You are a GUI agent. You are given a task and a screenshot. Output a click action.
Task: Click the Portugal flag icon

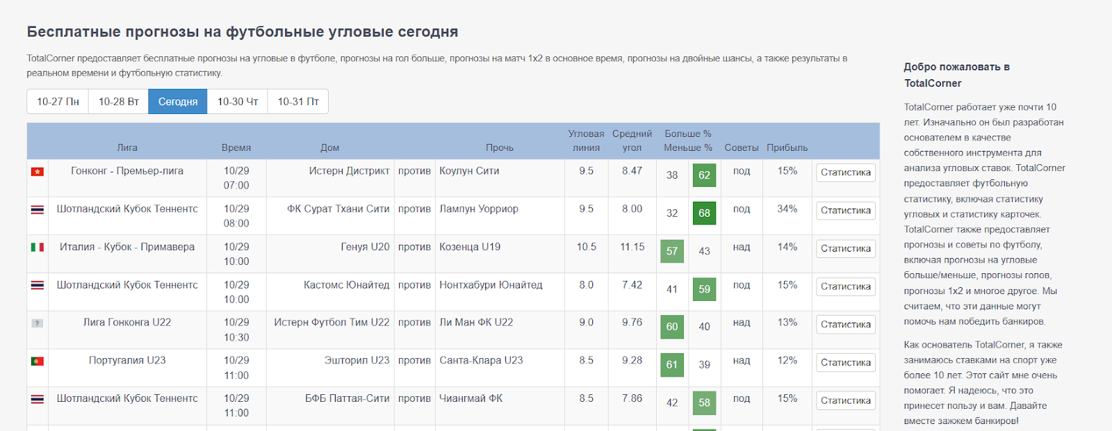coord(38,361)
